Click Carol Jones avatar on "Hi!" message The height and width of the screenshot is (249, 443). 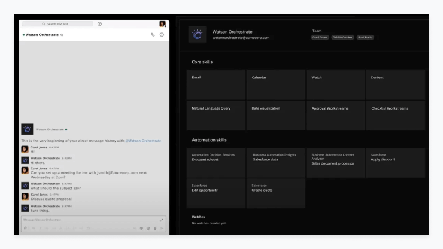tap(25, 149)
